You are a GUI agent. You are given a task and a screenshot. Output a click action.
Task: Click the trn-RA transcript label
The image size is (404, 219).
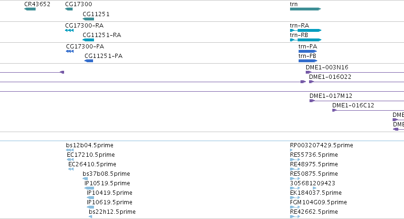(300, 26)
